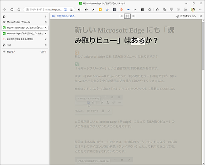Screen dimensions: 205x165
Task: Click the read:// address bar URL
Action: (x=53, y=10)
